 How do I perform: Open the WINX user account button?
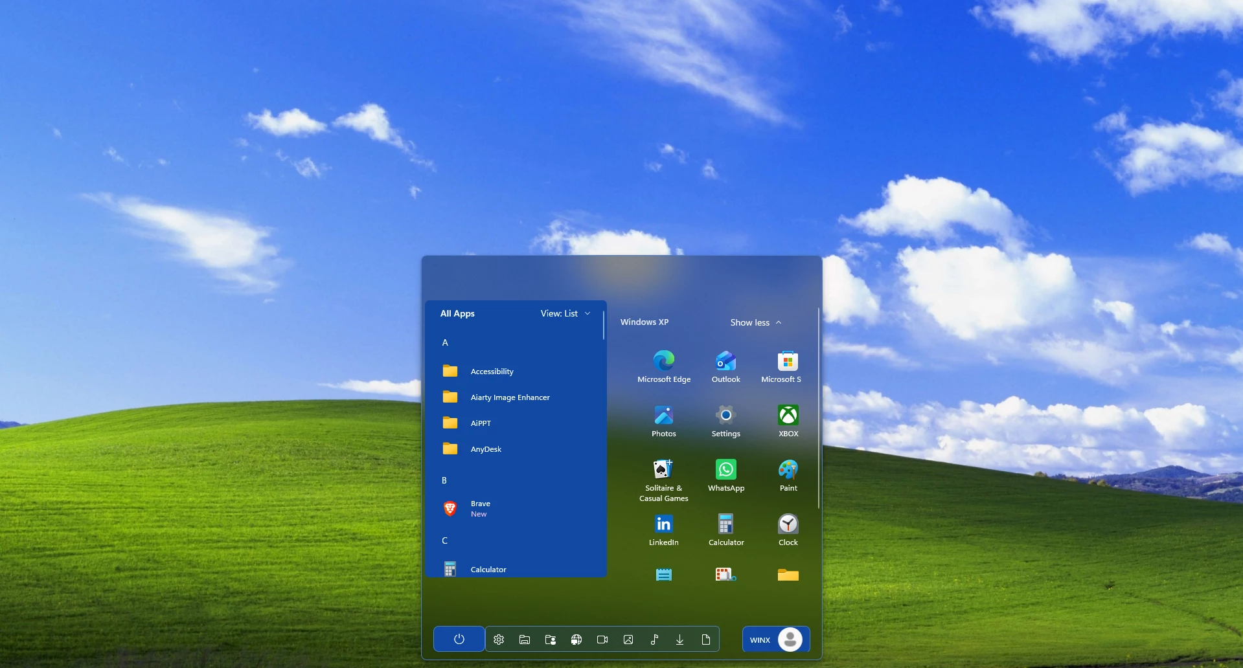776,640
